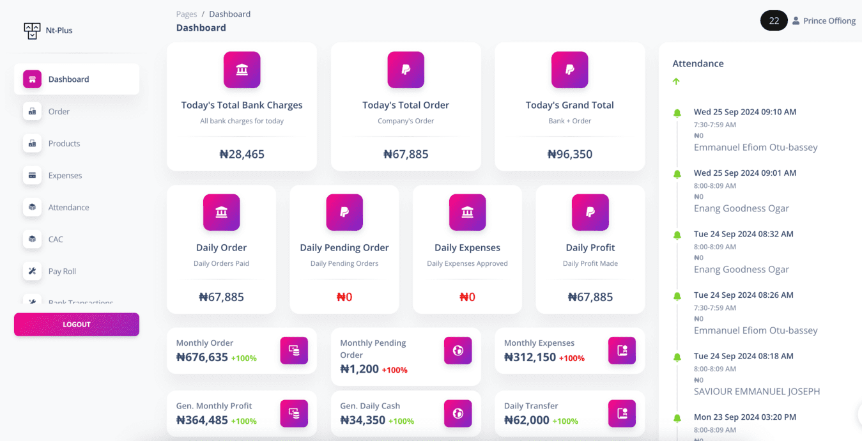This screenshot has width=862, height=441.
Task: Go to Products in the sidebar
Action: click(77, 143)
